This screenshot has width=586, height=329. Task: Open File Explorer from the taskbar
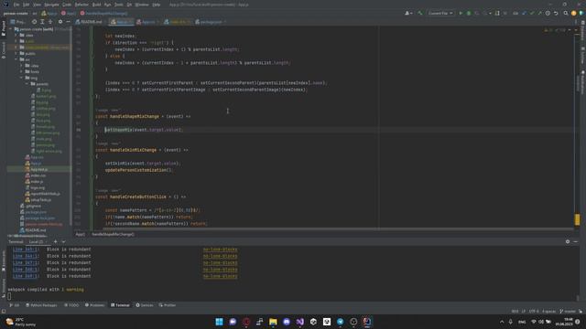click(x=273, y=322)
